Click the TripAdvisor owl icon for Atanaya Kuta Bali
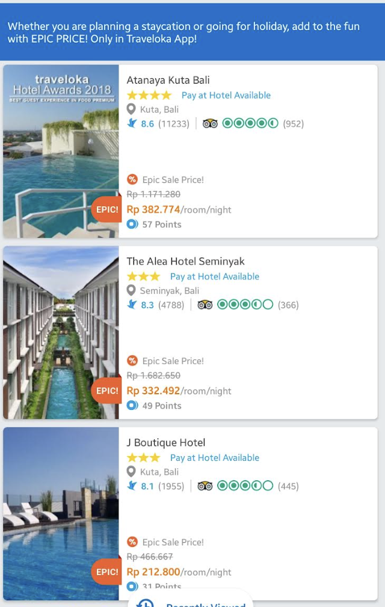 point(210,124)
